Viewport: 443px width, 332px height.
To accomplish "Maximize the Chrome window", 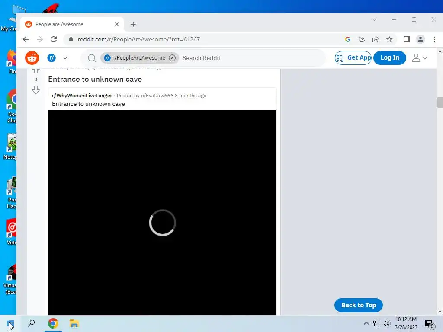I will [414, 19].
